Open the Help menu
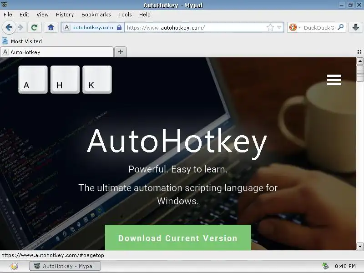 [x=145, y=15]
